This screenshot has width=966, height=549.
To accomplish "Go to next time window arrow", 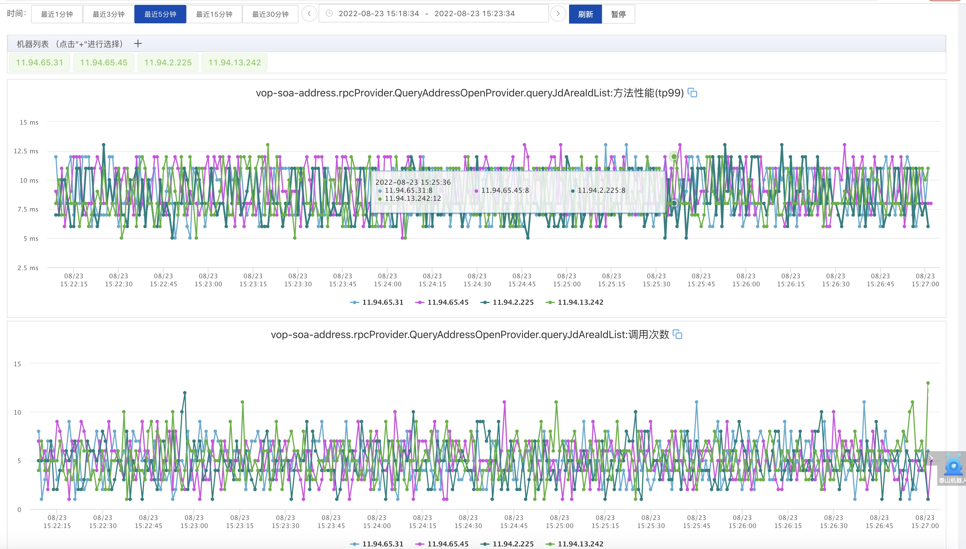I will [x=558, y=14].
